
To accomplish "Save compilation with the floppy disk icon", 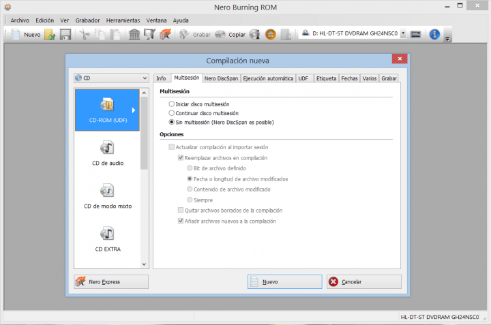I will (x=65, y=35).
